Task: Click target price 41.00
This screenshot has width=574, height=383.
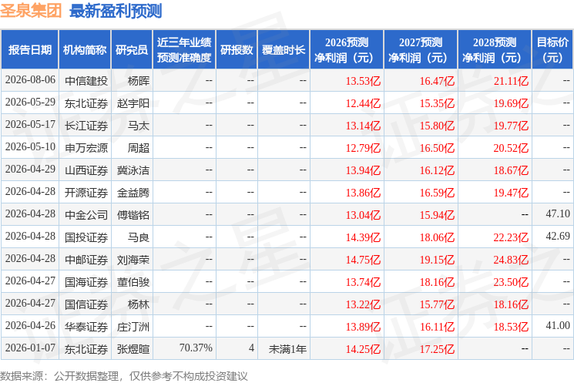Action: pos(558,325)
